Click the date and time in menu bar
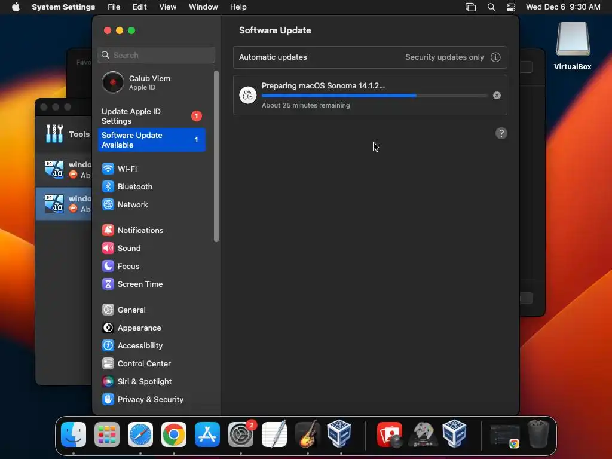This screenshot has width=612, height=459. [x=563, y=7]
